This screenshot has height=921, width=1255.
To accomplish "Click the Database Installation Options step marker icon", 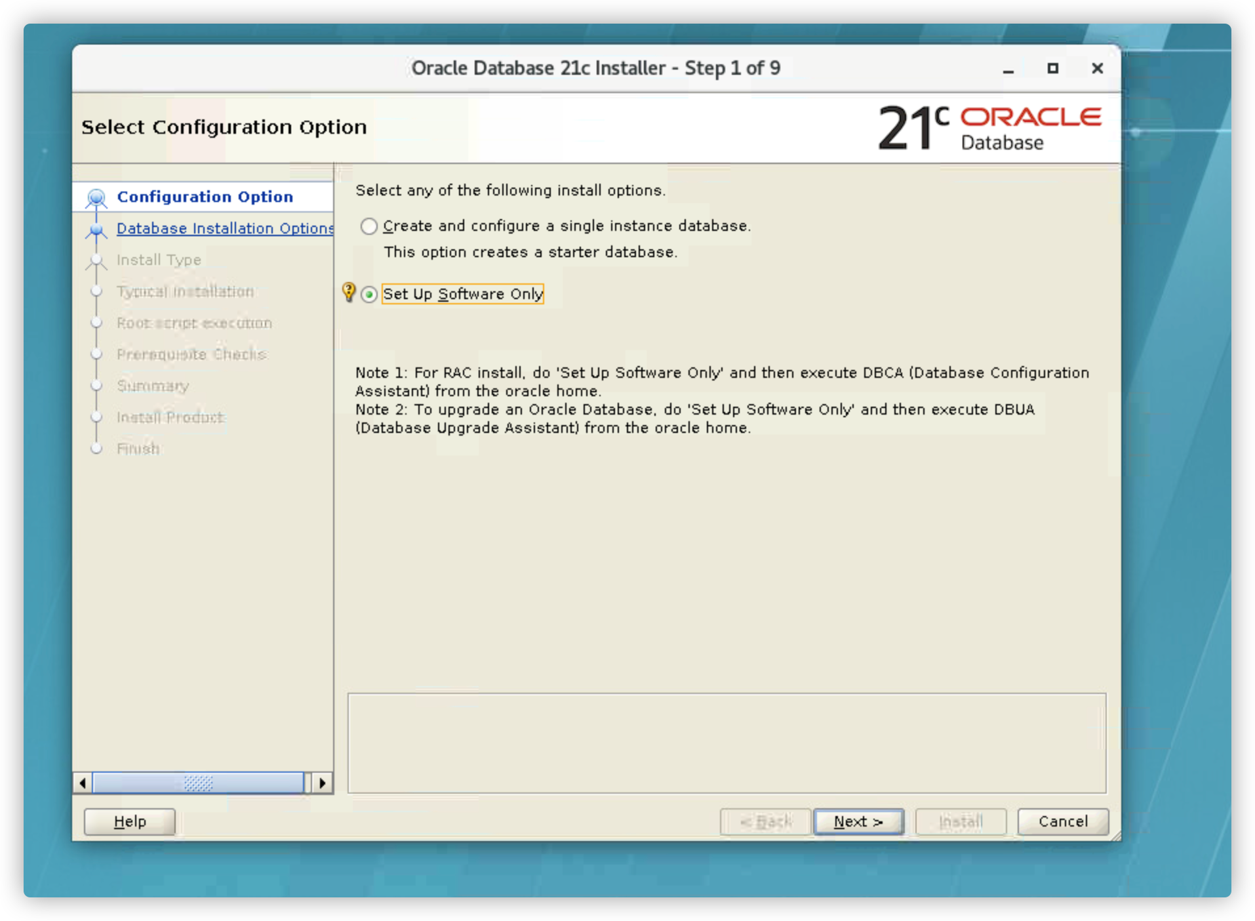I will (96, 230).
